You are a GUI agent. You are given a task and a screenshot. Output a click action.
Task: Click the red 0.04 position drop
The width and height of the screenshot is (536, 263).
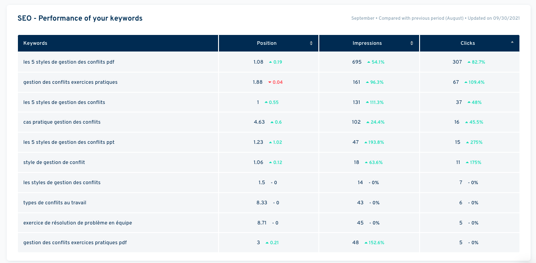coord(275,82)
